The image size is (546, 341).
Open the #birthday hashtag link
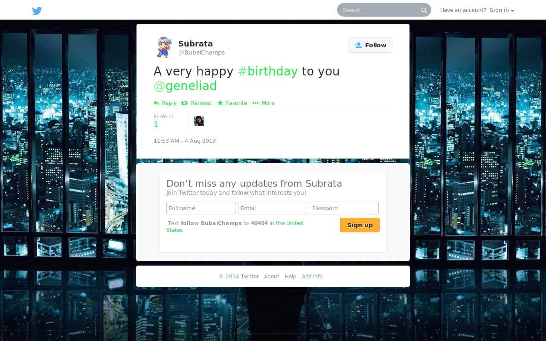[268, 71]
